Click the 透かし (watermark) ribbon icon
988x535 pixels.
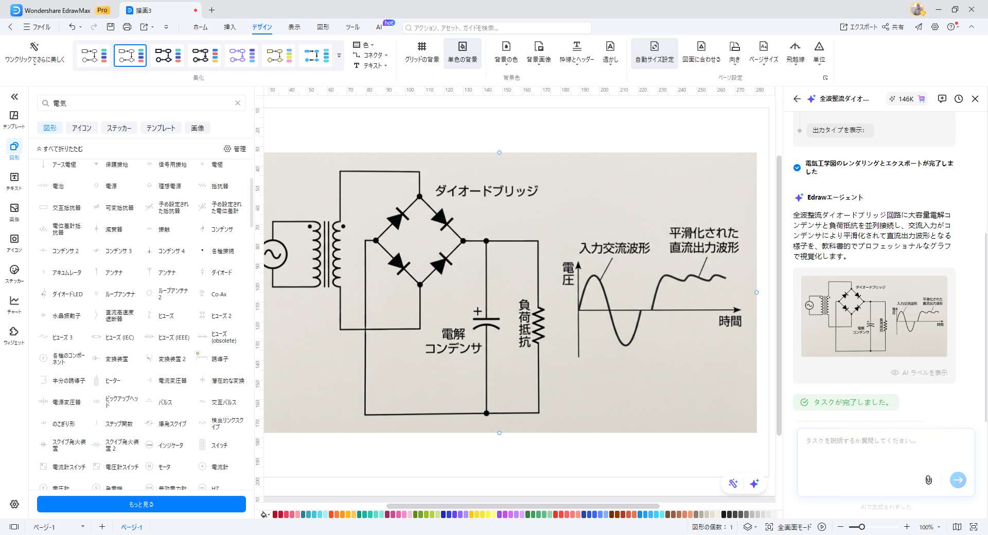(610, 51)
